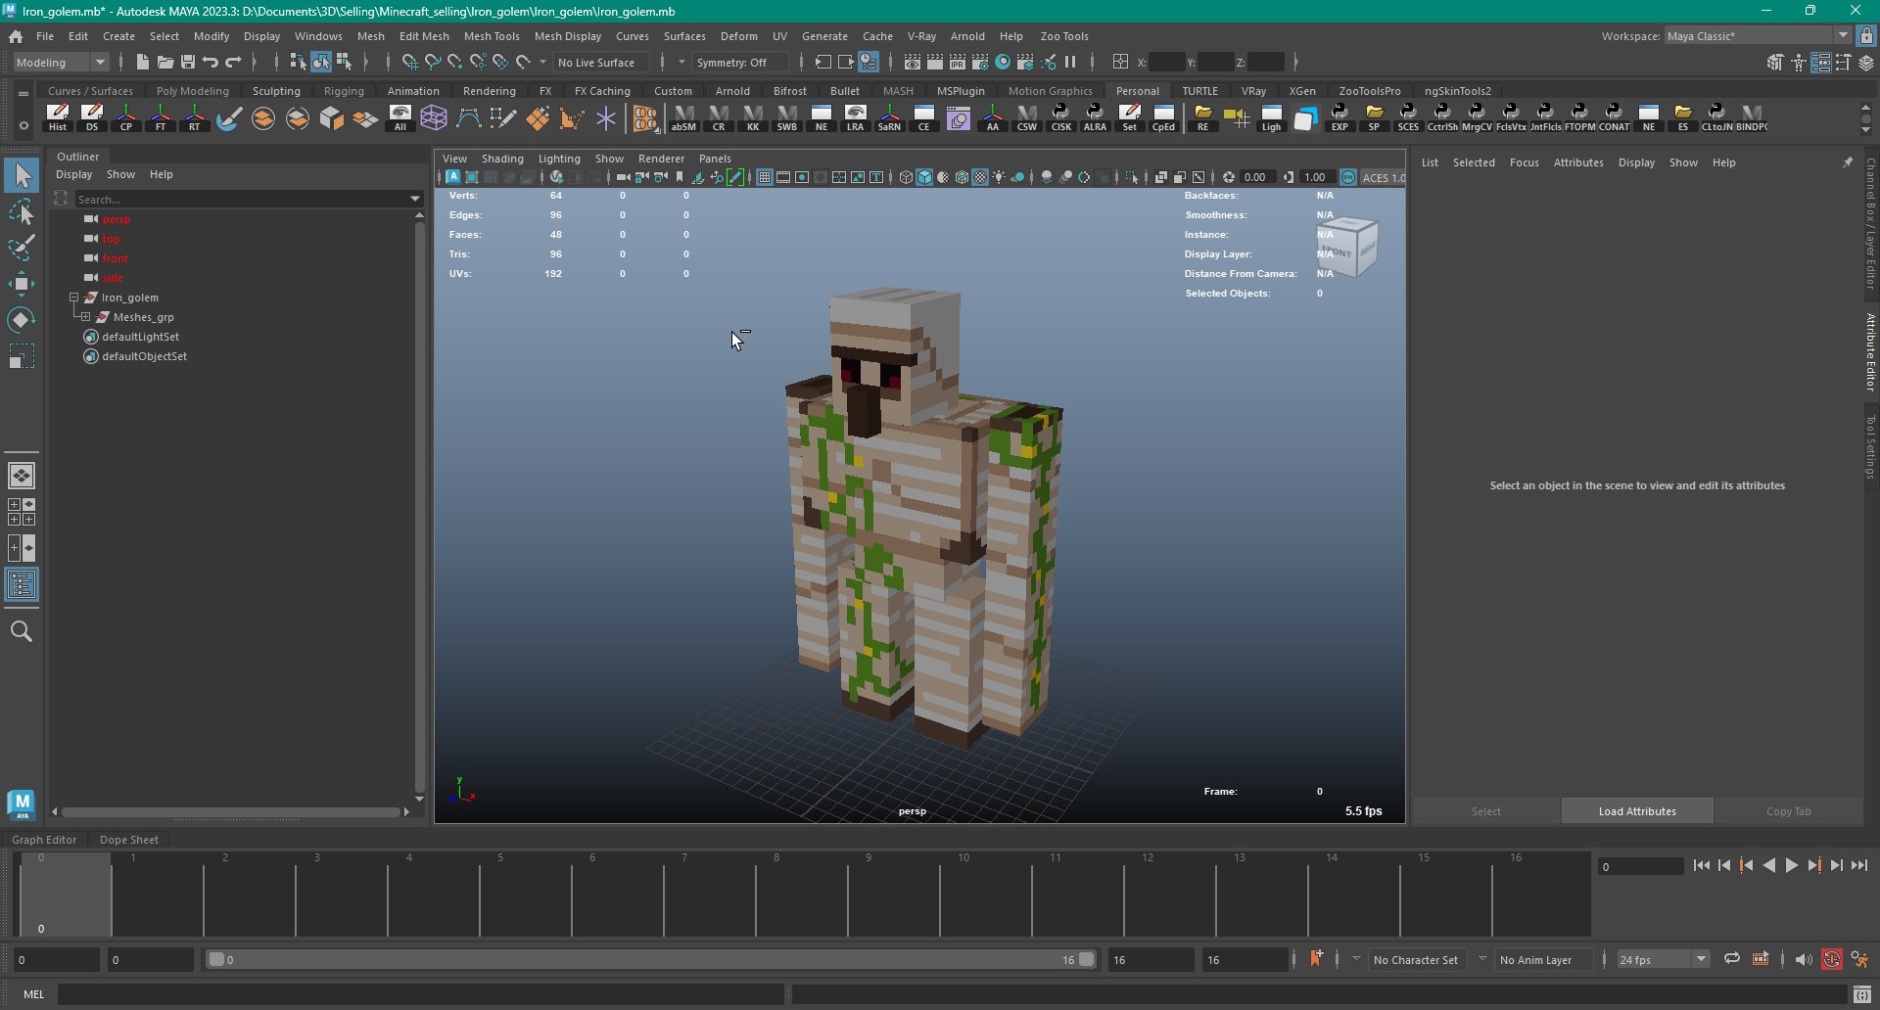Click the viewport view cube
1880x1010 pixels.
coord(1348,247)
